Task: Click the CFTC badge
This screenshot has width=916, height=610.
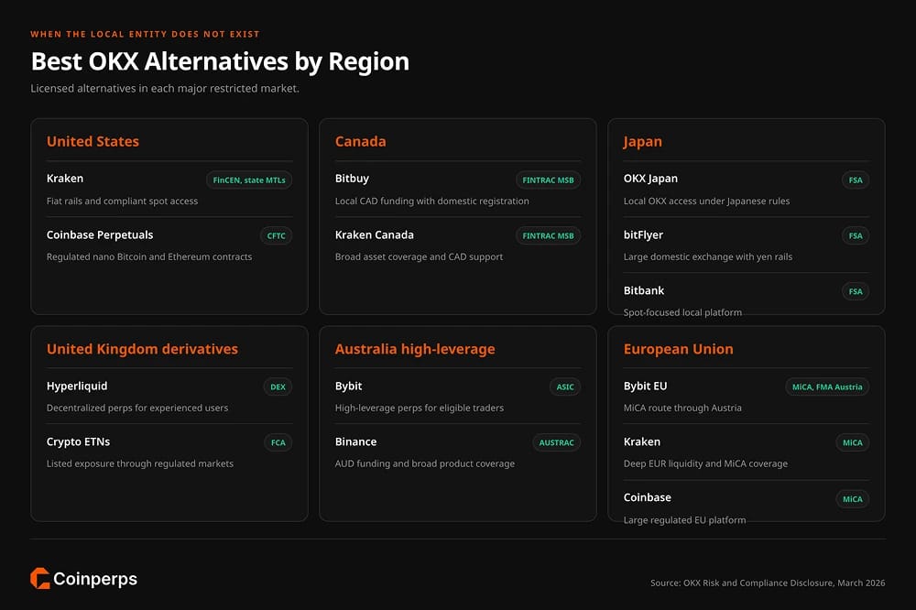Action: [x=276, y=235]
